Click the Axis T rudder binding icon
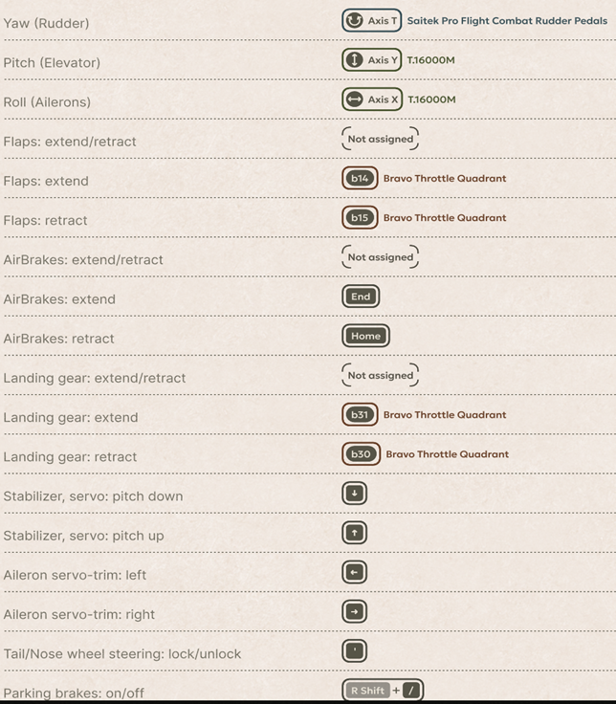616x704 pixels. (x=354, y=21)
